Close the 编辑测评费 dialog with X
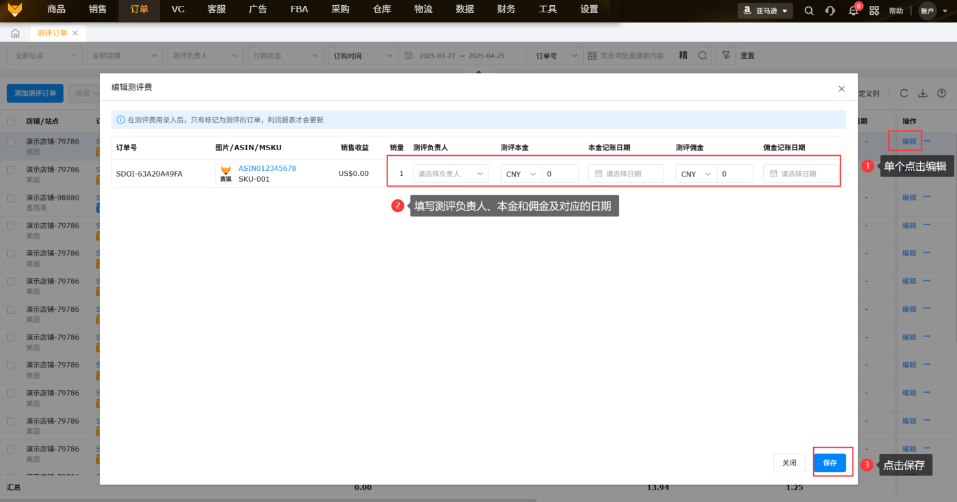The width and height of the screenshot is (957, 502). (x=842, y=89)
